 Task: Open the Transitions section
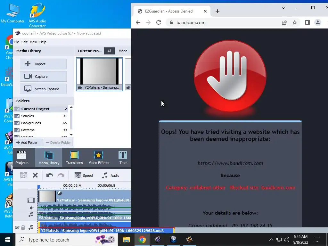[74, 158]
